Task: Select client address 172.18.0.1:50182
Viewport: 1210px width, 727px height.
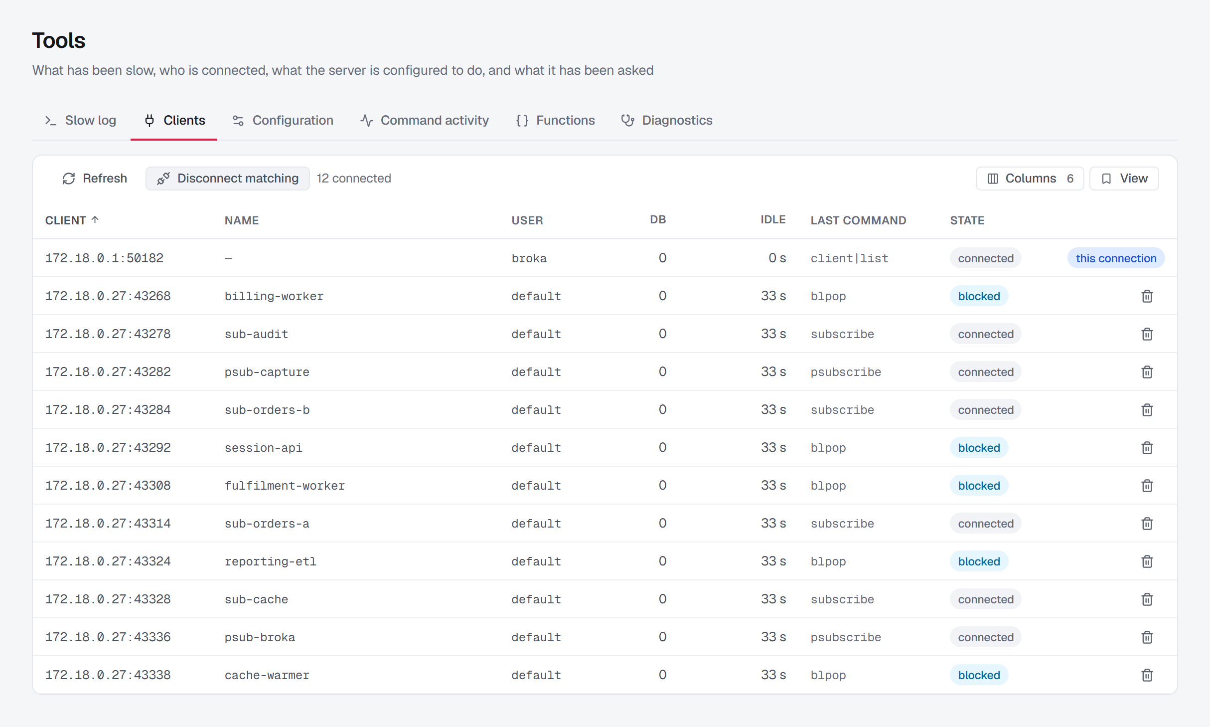Action: pos(104,258)
